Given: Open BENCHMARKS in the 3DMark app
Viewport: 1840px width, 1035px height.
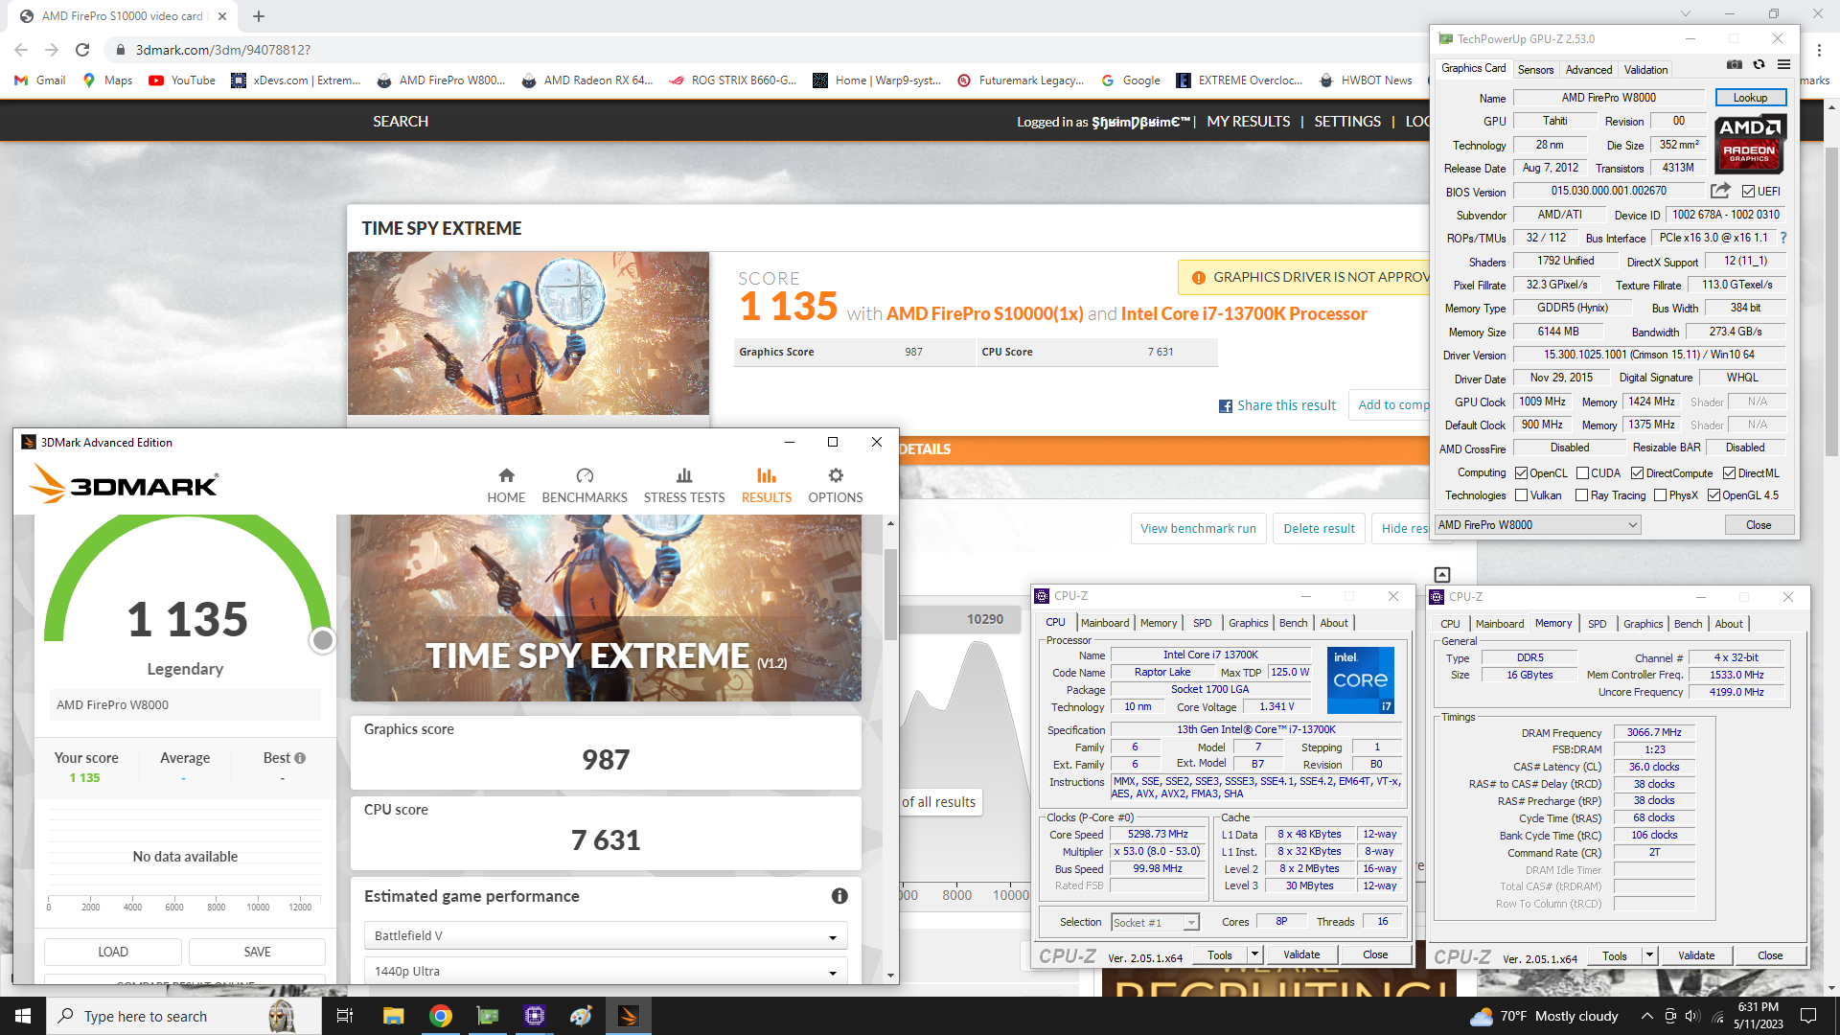Looking at the screenshot, I should point(585,485).
